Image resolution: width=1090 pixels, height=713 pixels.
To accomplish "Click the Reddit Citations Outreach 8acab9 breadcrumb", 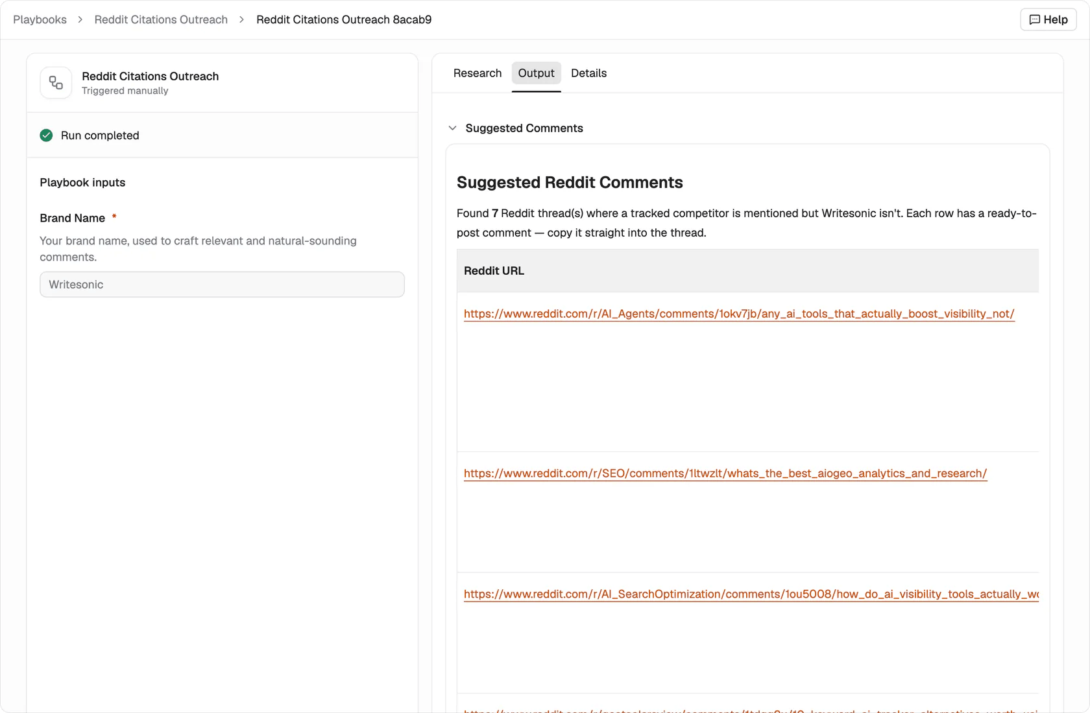I will coord(344,19).
